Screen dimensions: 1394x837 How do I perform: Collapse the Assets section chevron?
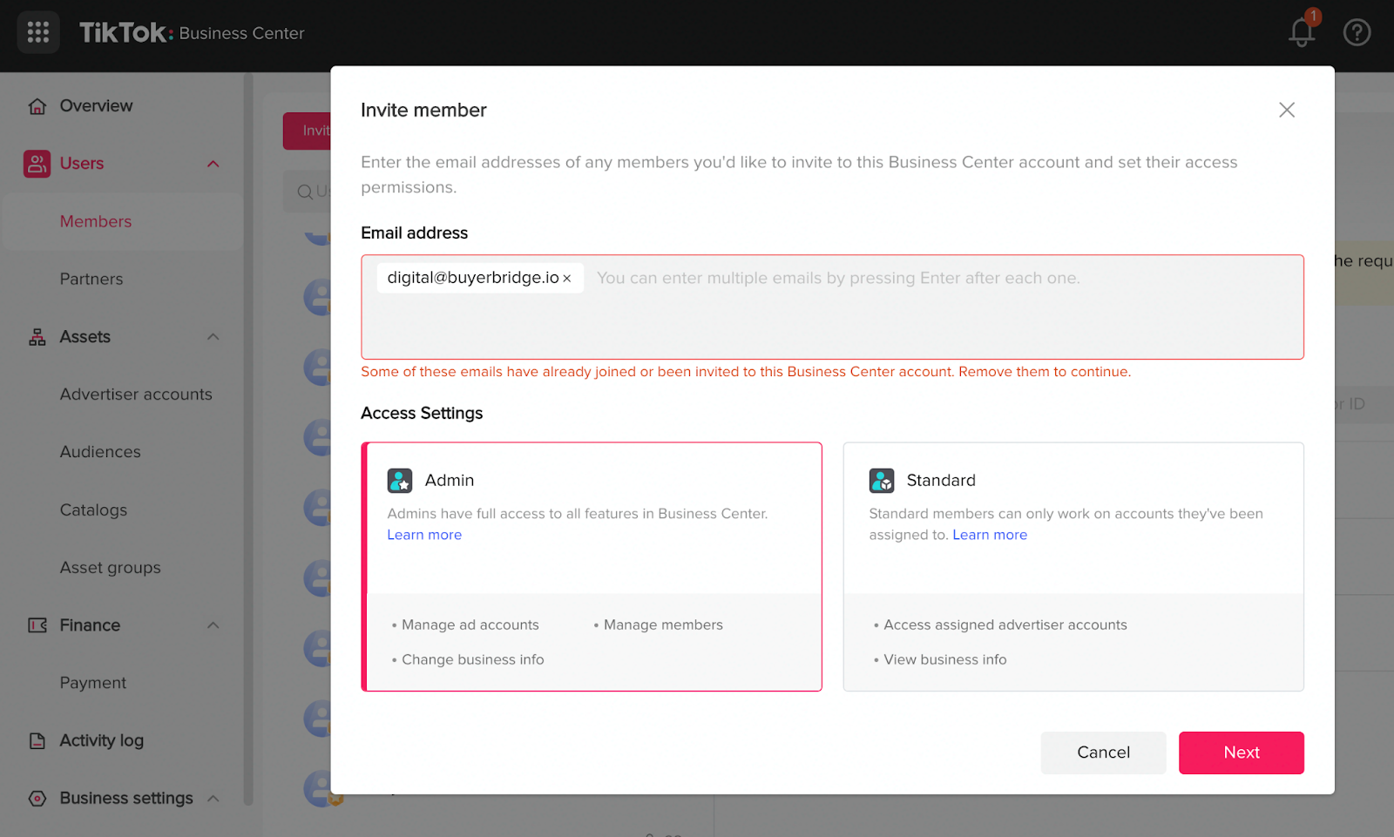coord(213,337)
